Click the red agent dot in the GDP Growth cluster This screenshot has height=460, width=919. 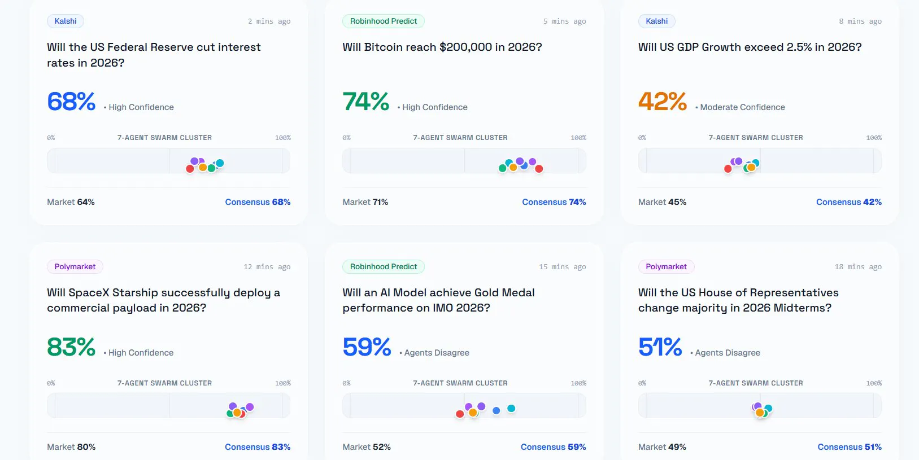pyautogui.click(x=728, y=169)
